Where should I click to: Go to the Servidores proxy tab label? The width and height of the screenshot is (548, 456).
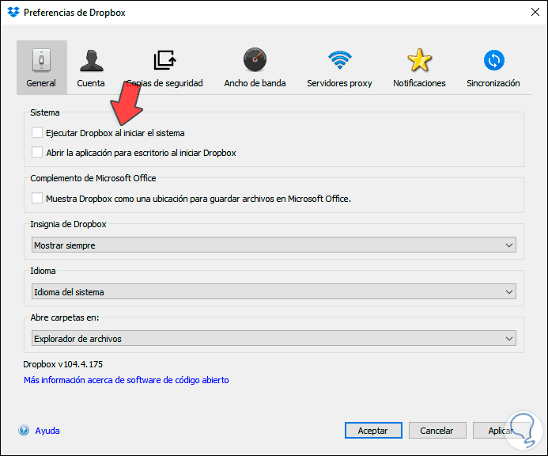339,83
